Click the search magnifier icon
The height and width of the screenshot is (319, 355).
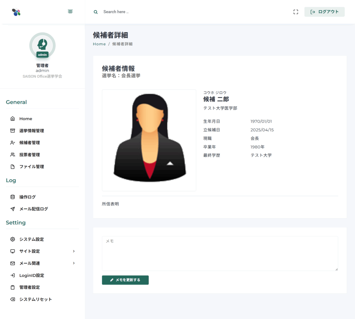coord(96,12)
